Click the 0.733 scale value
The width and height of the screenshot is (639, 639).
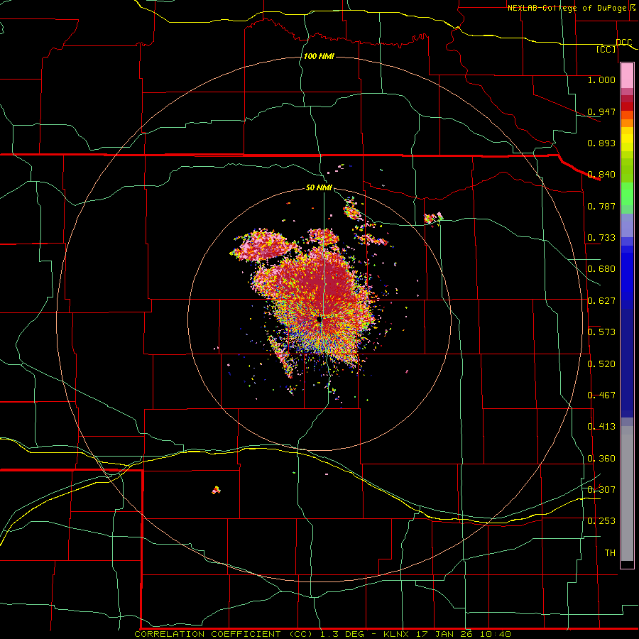(x=601, y=238)
